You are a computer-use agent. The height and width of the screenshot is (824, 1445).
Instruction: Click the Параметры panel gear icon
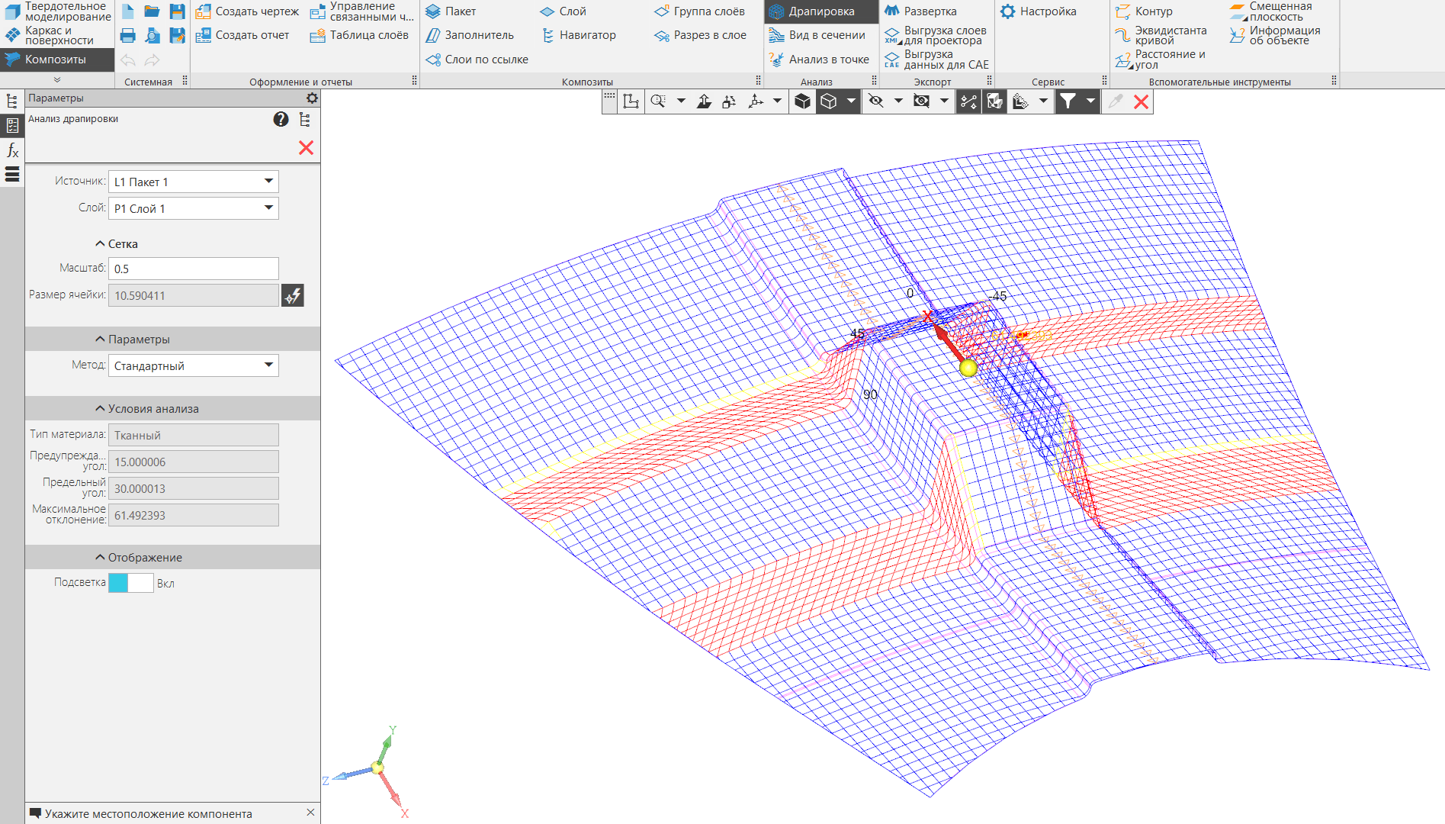point(312,98)
